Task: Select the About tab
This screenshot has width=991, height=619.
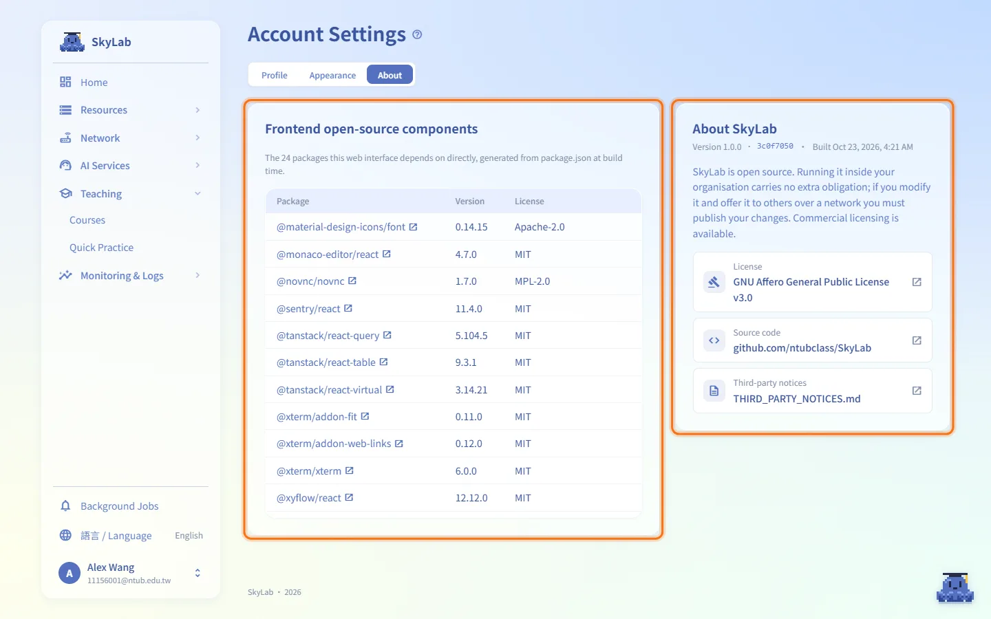Action: pyautogui.click(x=390, y=75)
